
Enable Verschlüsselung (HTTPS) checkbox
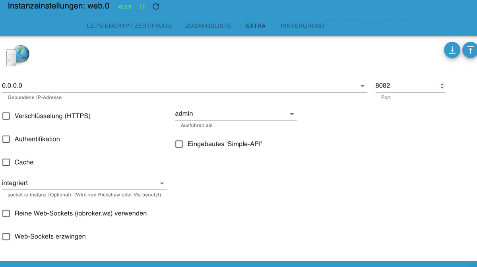click(6, 116)
